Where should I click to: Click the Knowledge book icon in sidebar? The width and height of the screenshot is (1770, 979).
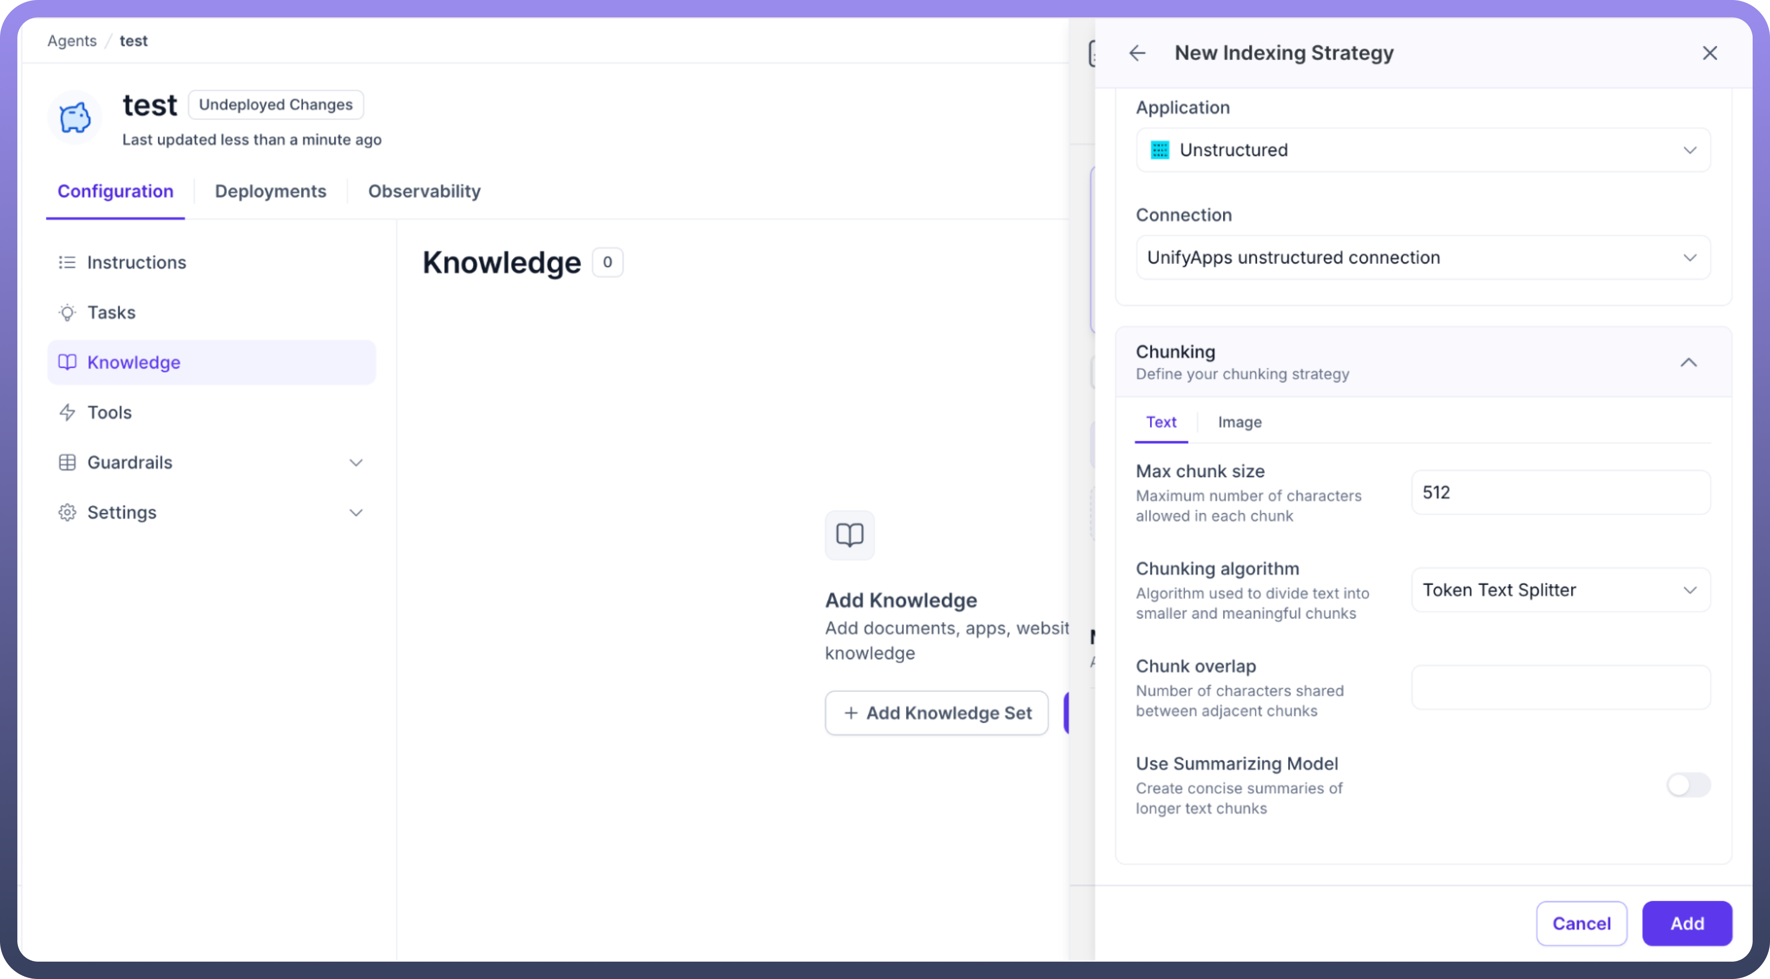[67, 362]
